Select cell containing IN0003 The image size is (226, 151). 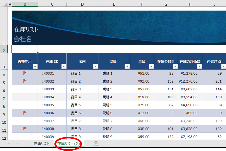click(52, 89)
